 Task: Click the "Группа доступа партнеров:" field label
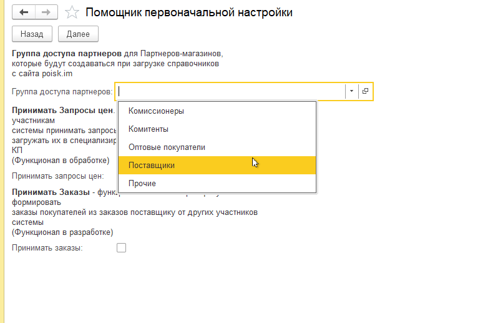(62, 92)
